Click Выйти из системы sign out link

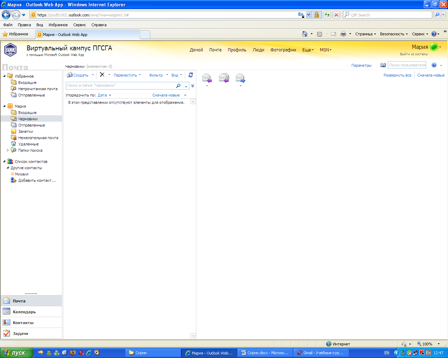(414, 54)
